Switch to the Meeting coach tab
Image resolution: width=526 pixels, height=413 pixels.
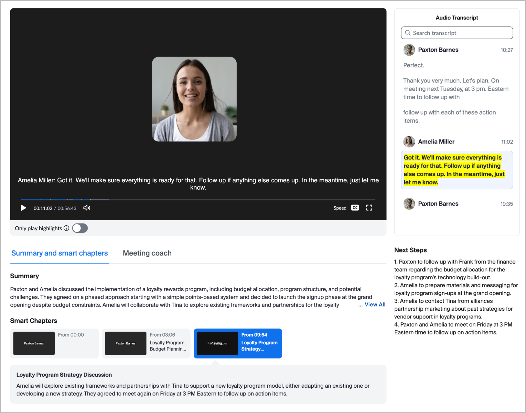point(147,253)
